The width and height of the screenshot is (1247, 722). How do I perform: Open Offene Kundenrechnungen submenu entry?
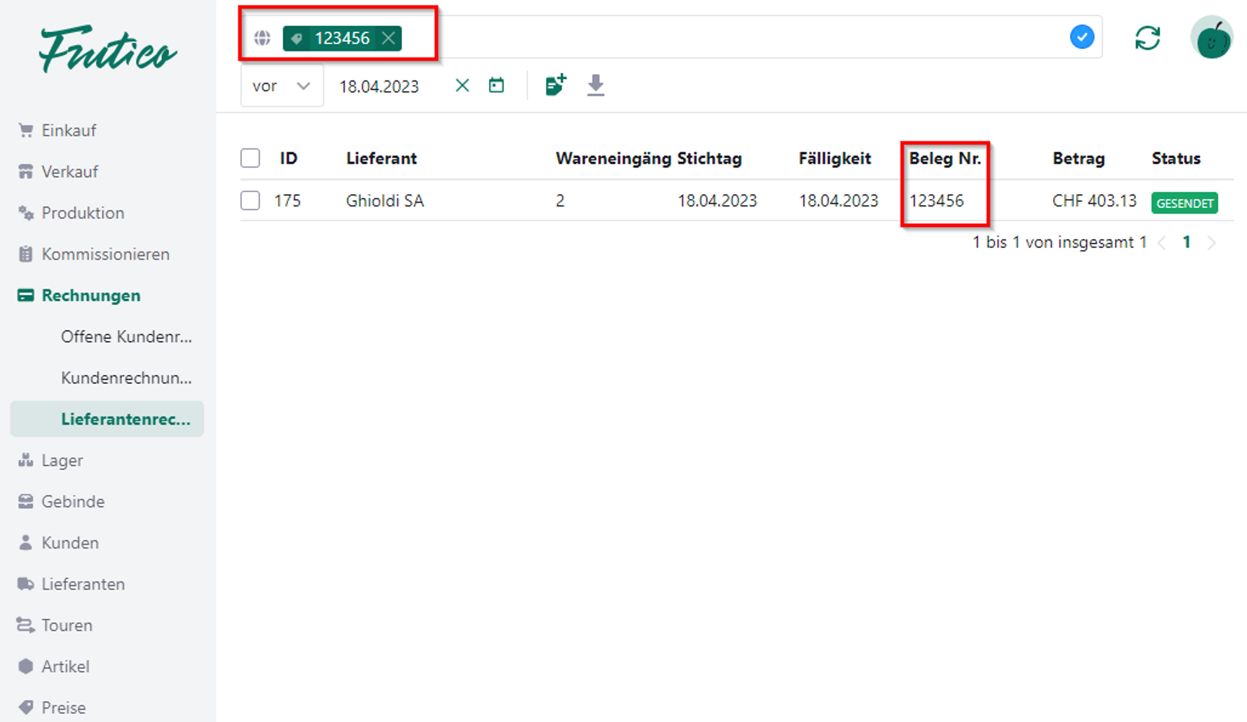click(x=126, y=337)
